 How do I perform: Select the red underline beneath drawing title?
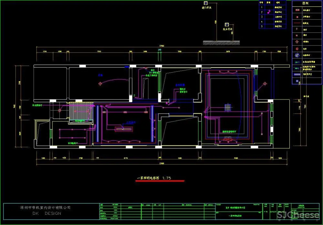coord(160,181)
